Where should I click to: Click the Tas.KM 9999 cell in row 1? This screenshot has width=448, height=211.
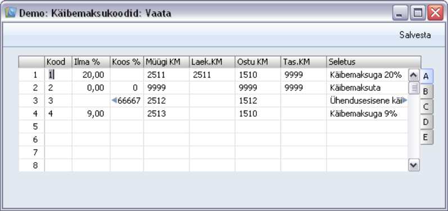coord(304,75)
